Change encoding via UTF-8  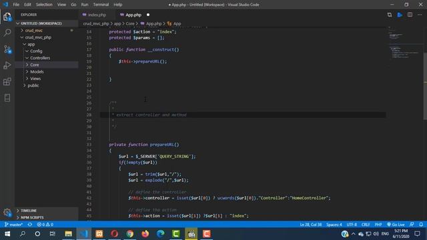tap(352, 225)
